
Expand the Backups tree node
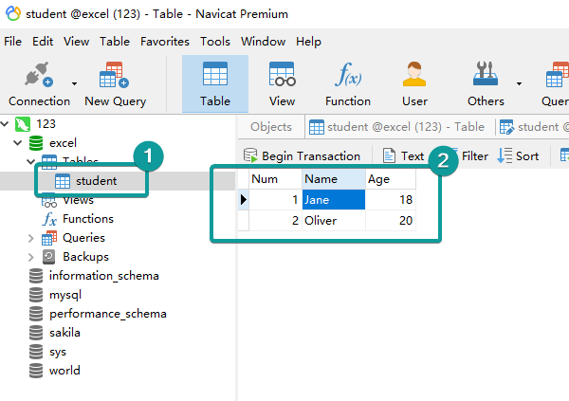click(31, 257)
